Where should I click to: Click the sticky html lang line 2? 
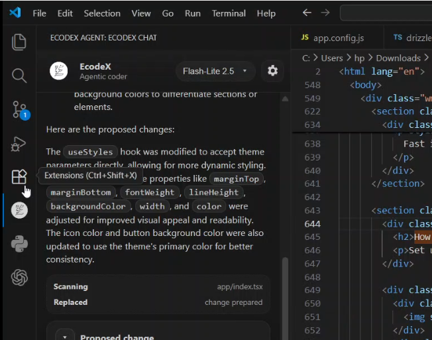[x=382, y=72]
